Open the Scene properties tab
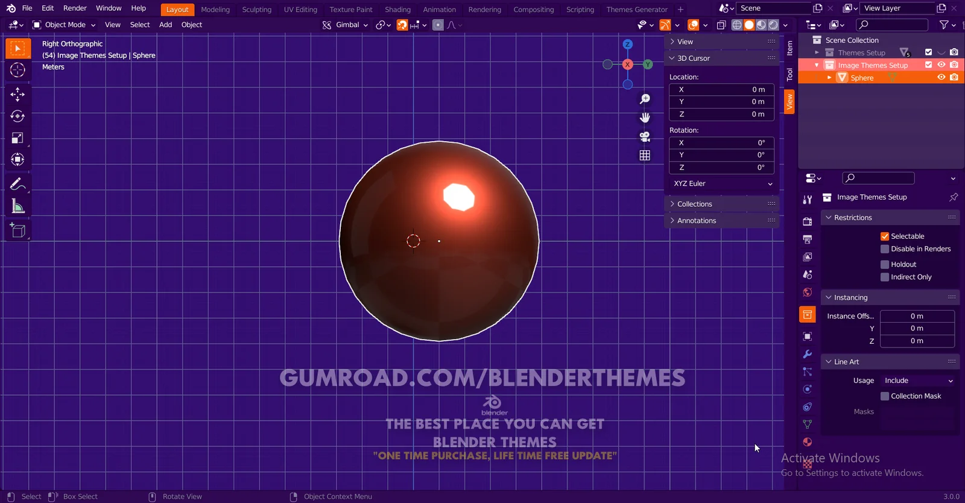This screenshot has height=503, width=965. [808, 274]
